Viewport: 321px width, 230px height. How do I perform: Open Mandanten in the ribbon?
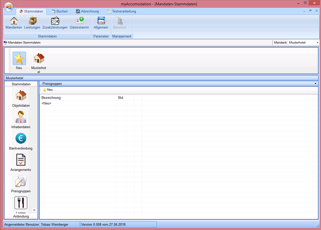click(14, 22)
